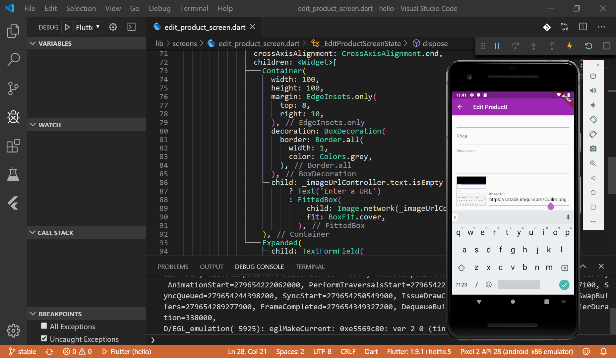
Task: Maximize the panel with up chevron
Action: point(583,266)
